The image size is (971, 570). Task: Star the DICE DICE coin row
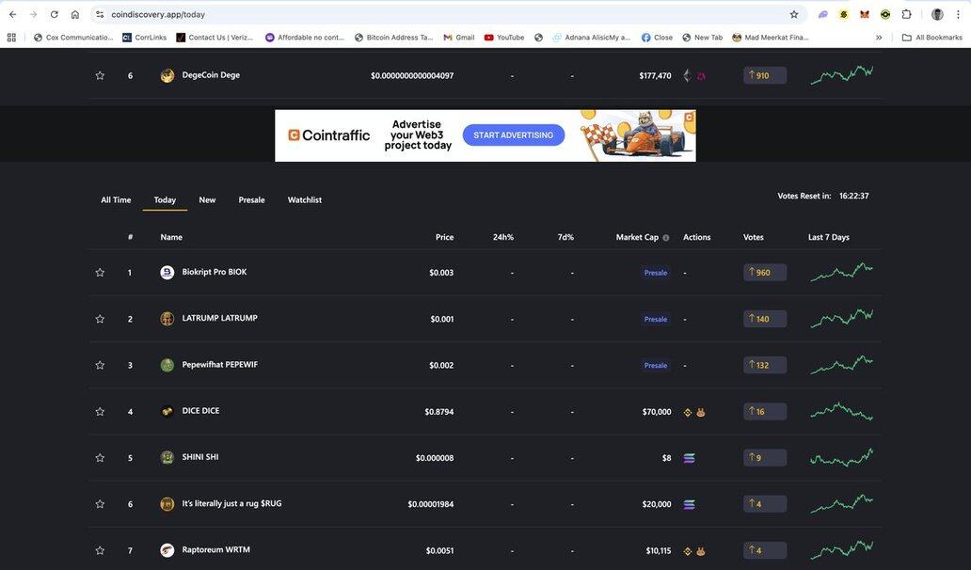tap(100, 412)
